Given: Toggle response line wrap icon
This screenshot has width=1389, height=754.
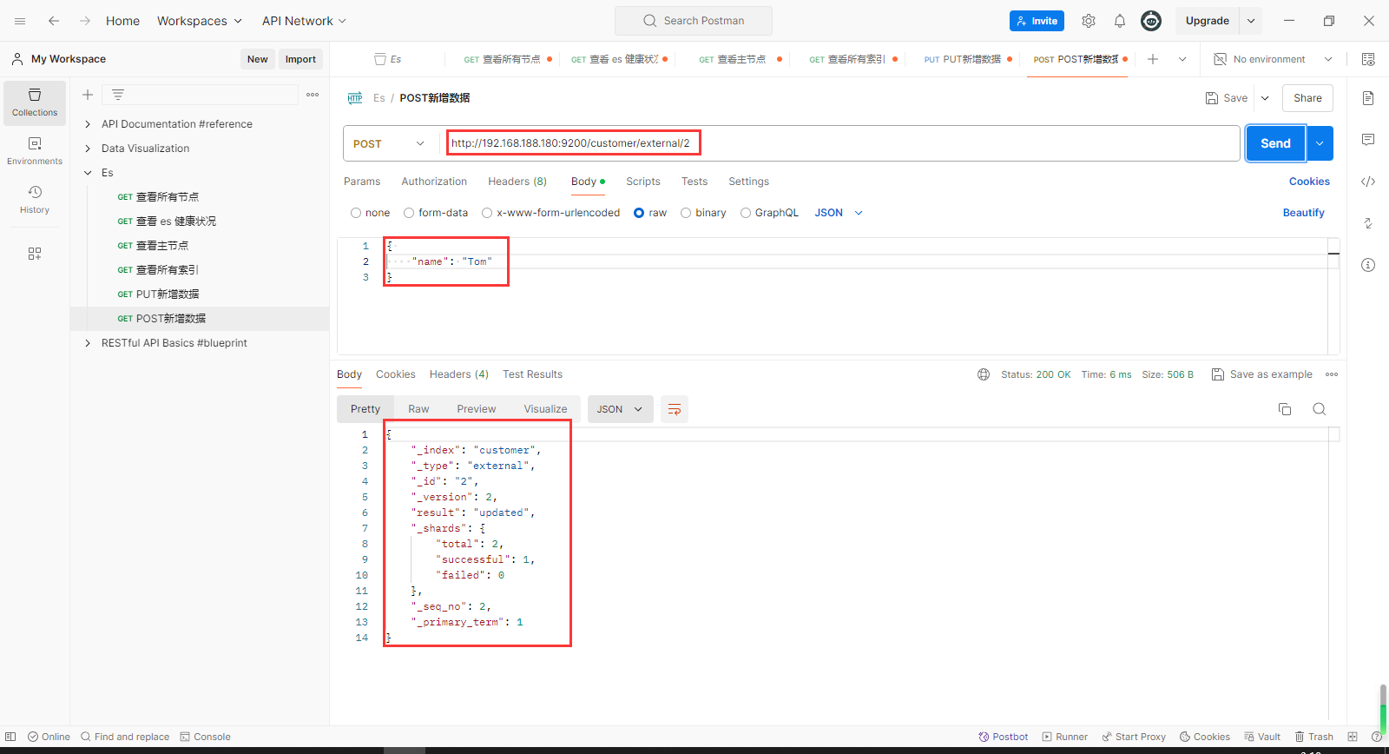Looking at the screenshot, I should click(x=675, y=409).
